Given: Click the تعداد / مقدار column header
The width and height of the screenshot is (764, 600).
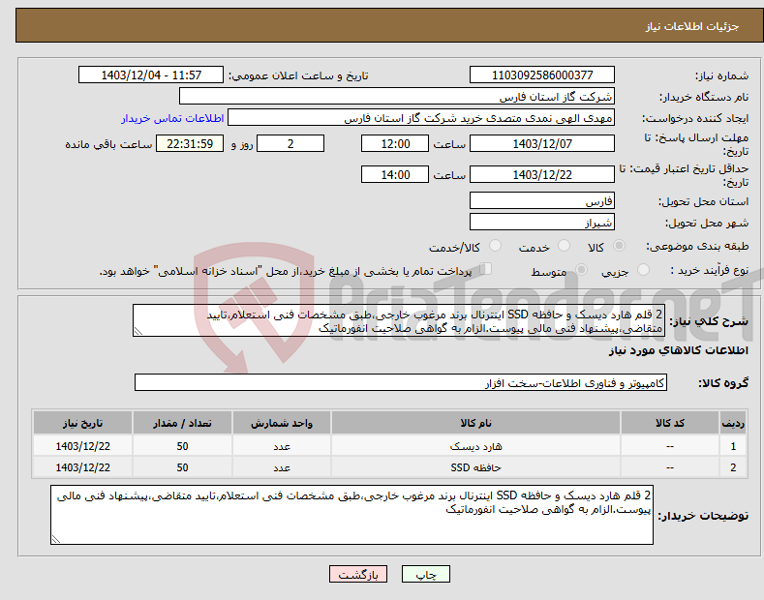Looking at the screenshot, I should click(x=182, y=423).
